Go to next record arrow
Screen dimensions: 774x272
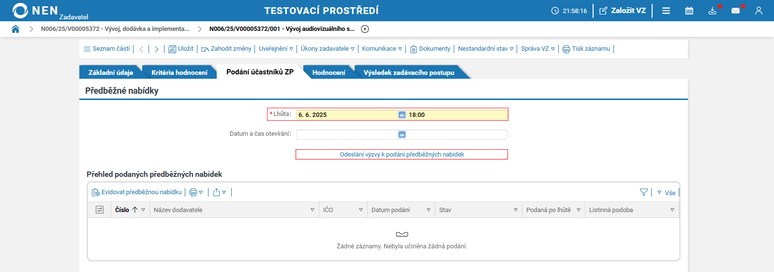(156, 49)
